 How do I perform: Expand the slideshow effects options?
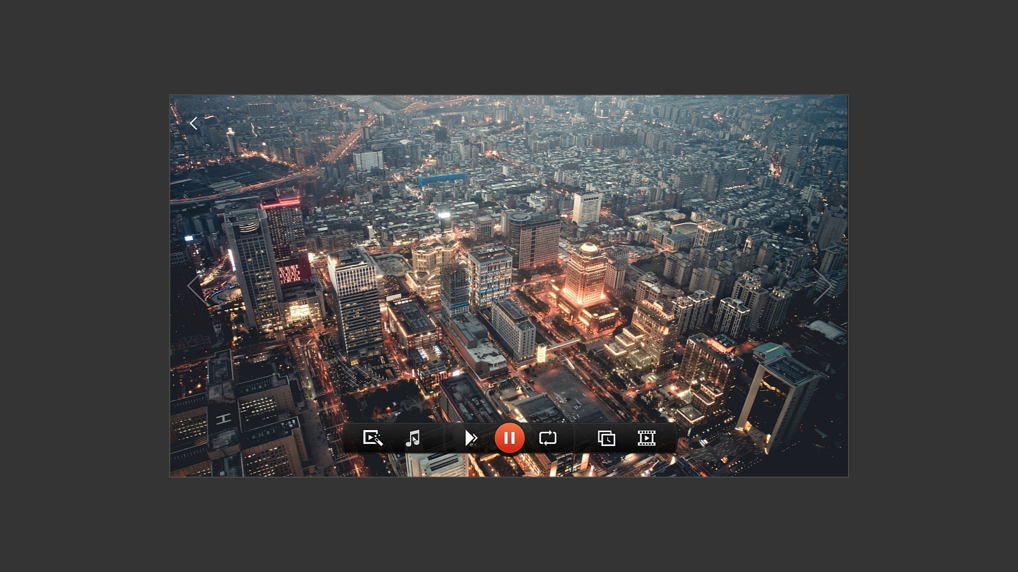tap(373, 438)
